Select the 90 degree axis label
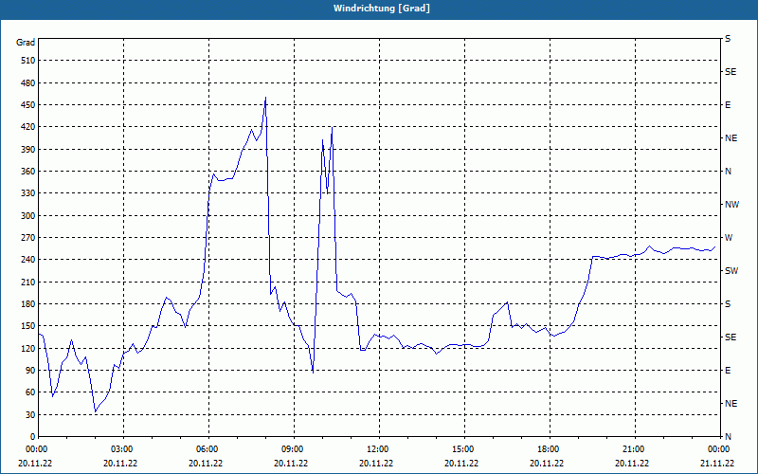The image size is (758, 474). (x=30, y=371)
